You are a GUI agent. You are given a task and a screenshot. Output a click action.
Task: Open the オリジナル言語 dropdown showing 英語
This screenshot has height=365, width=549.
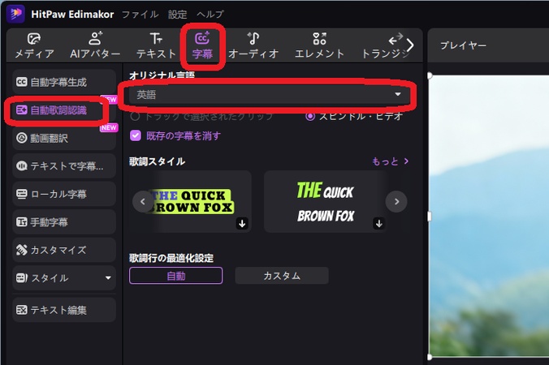269,94
